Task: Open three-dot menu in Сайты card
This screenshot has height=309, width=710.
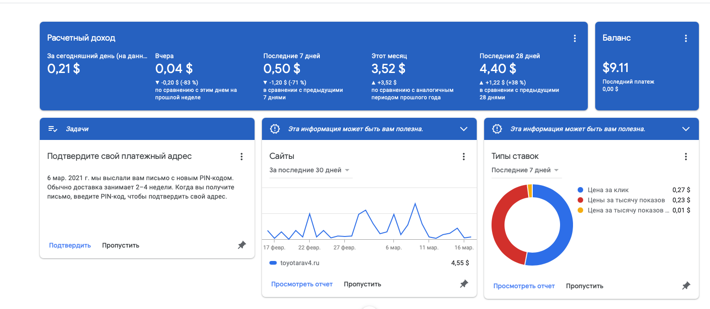Action: click(x=463, y=157)
